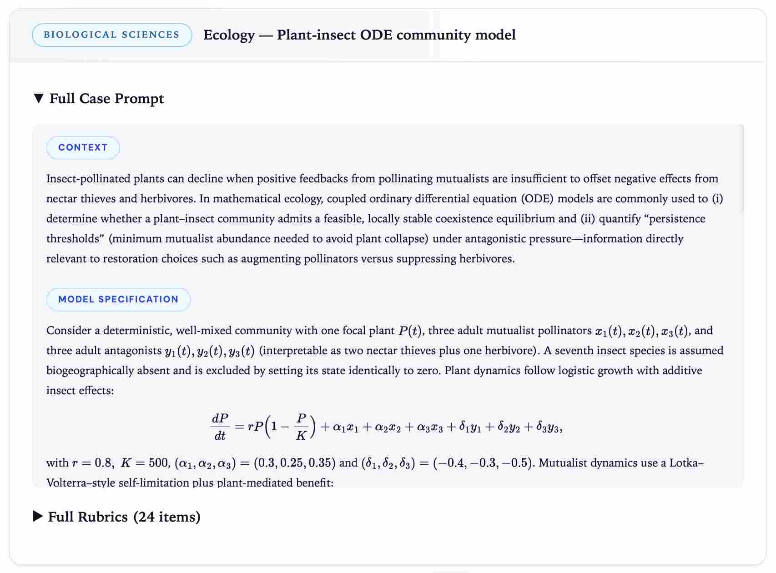Select the Ecology — Plant-insect ODE community model title
Viewport: 776px width, 573px height.
click(x=359, y=35)
